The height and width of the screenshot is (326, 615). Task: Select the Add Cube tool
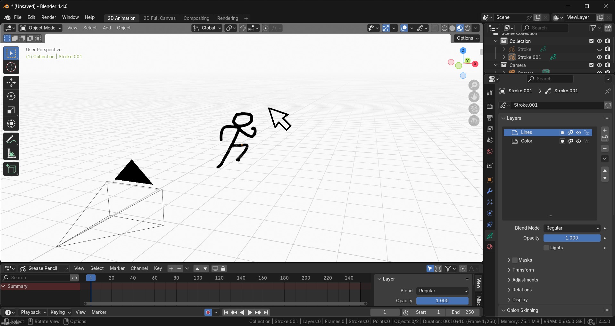[11, 169]
